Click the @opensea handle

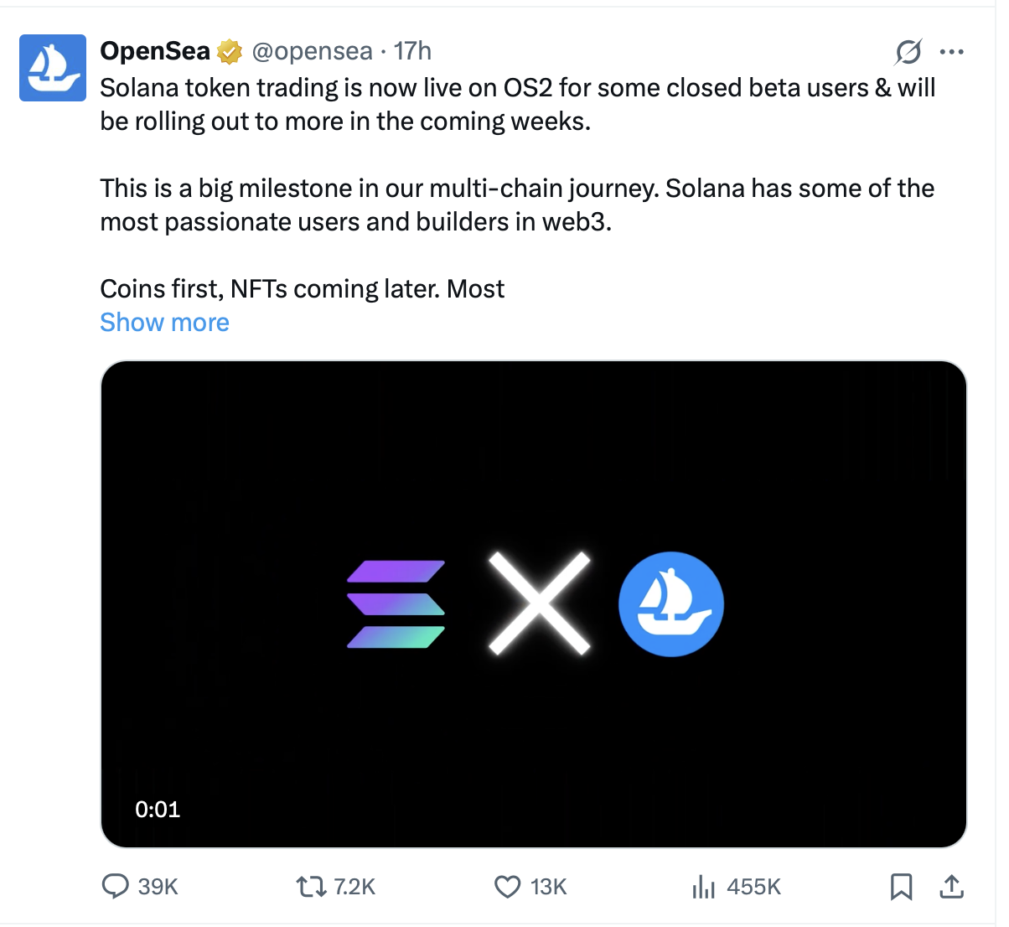click(x=312, y=51)
